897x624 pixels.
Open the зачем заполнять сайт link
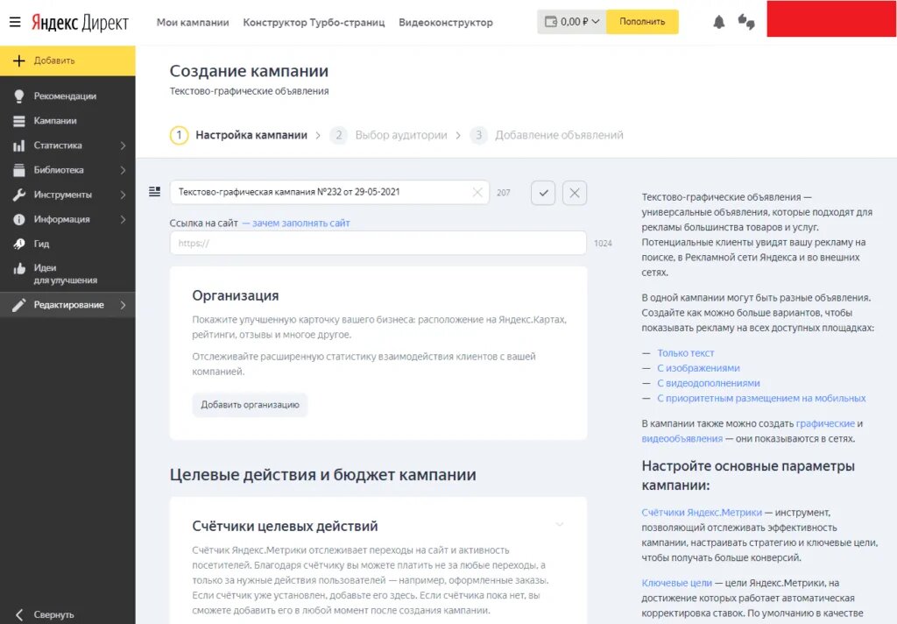301,223
